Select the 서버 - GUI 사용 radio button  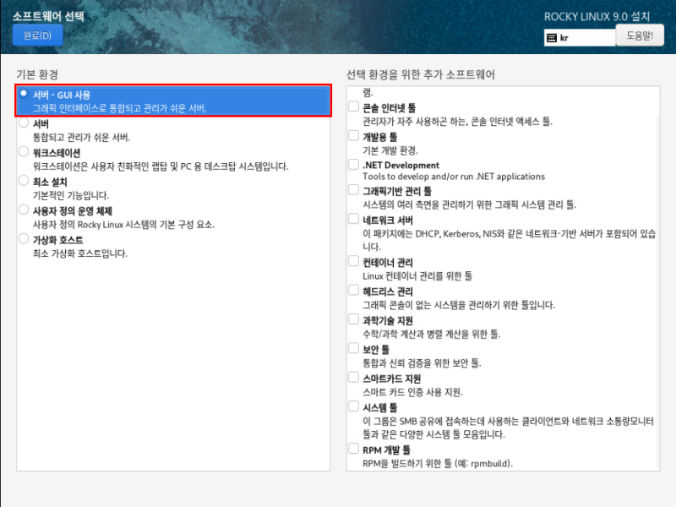coord(24,94)
